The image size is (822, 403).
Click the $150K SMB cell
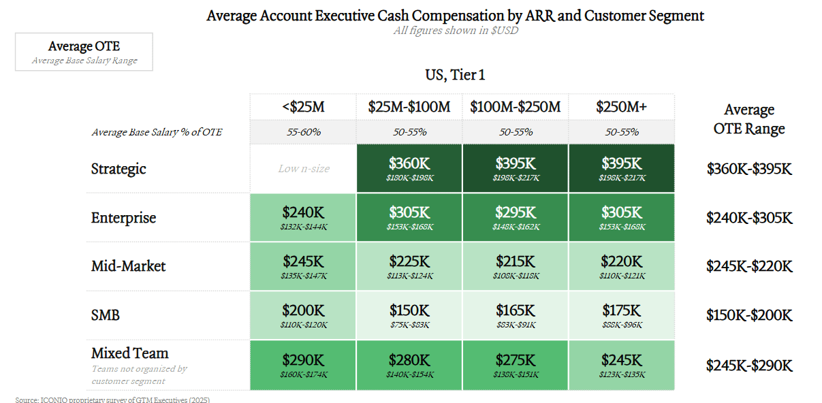point(409,315)
